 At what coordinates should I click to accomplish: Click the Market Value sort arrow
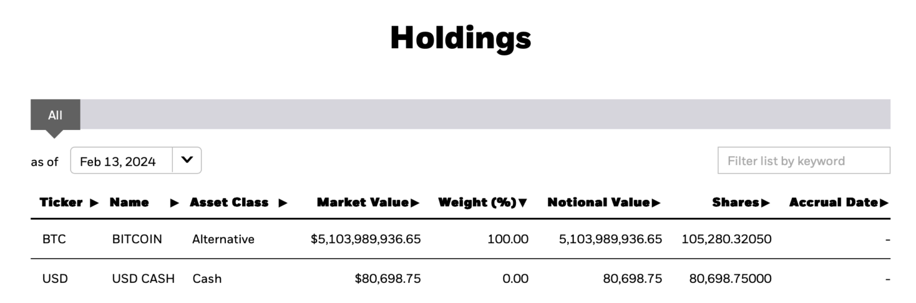415,203
